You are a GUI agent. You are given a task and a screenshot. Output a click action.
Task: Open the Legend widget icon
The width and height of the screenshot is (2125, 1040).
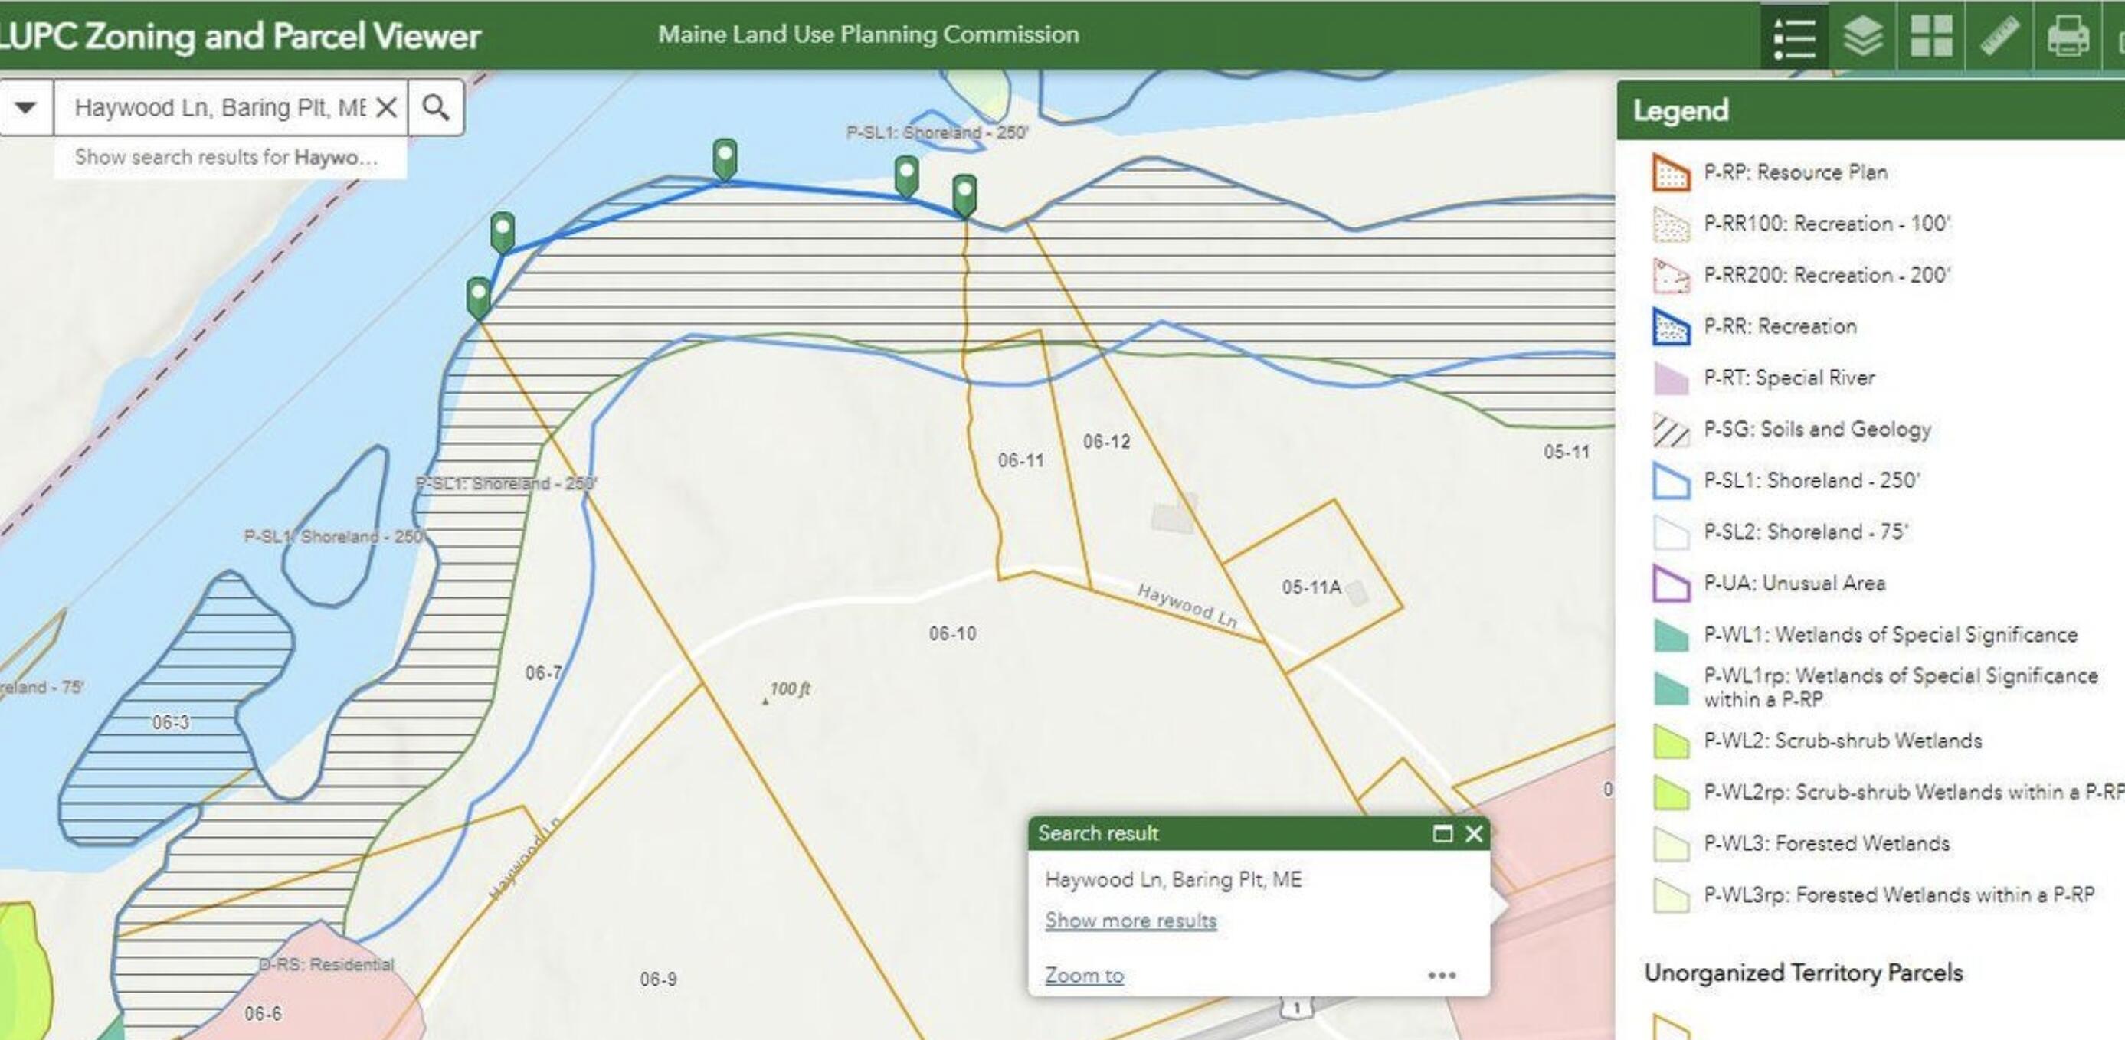[1794, 37]
